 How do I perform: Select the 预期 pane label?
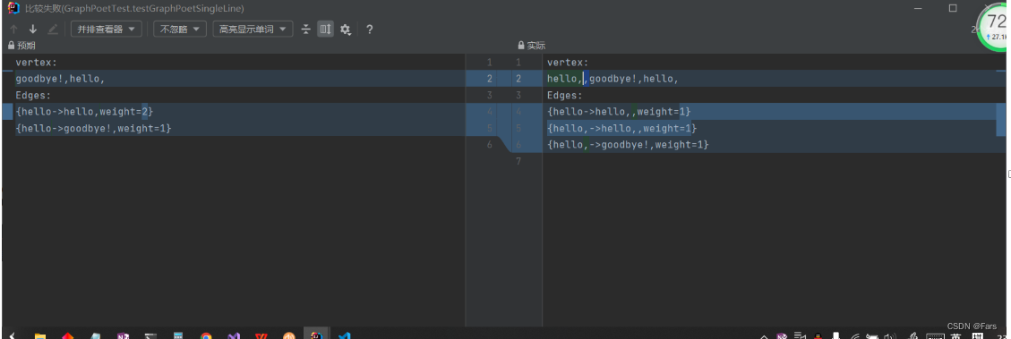coord(27,46)
